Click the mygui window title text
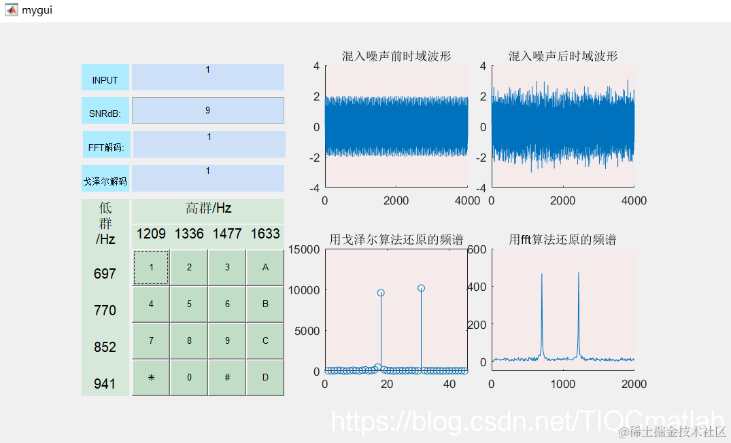Screen dimensions: 731x443 (37, 10)
